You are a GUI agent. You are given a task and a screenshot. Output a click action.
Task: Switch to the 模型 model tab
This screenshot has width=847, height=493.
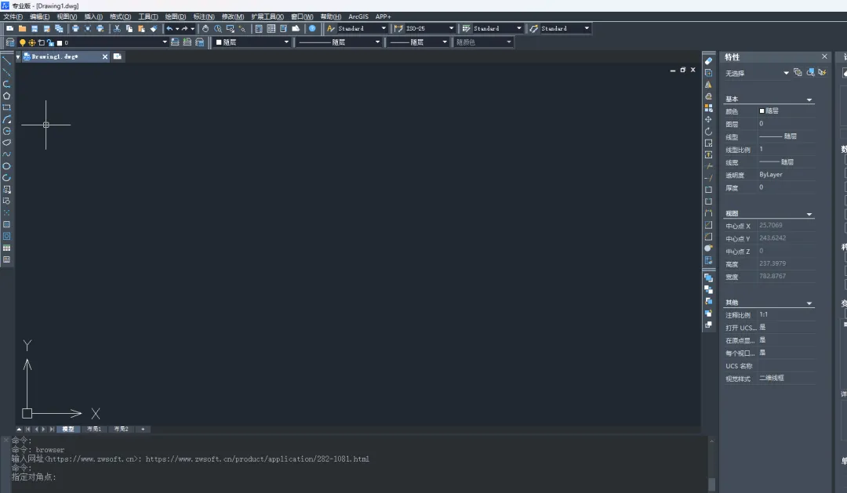68,430
